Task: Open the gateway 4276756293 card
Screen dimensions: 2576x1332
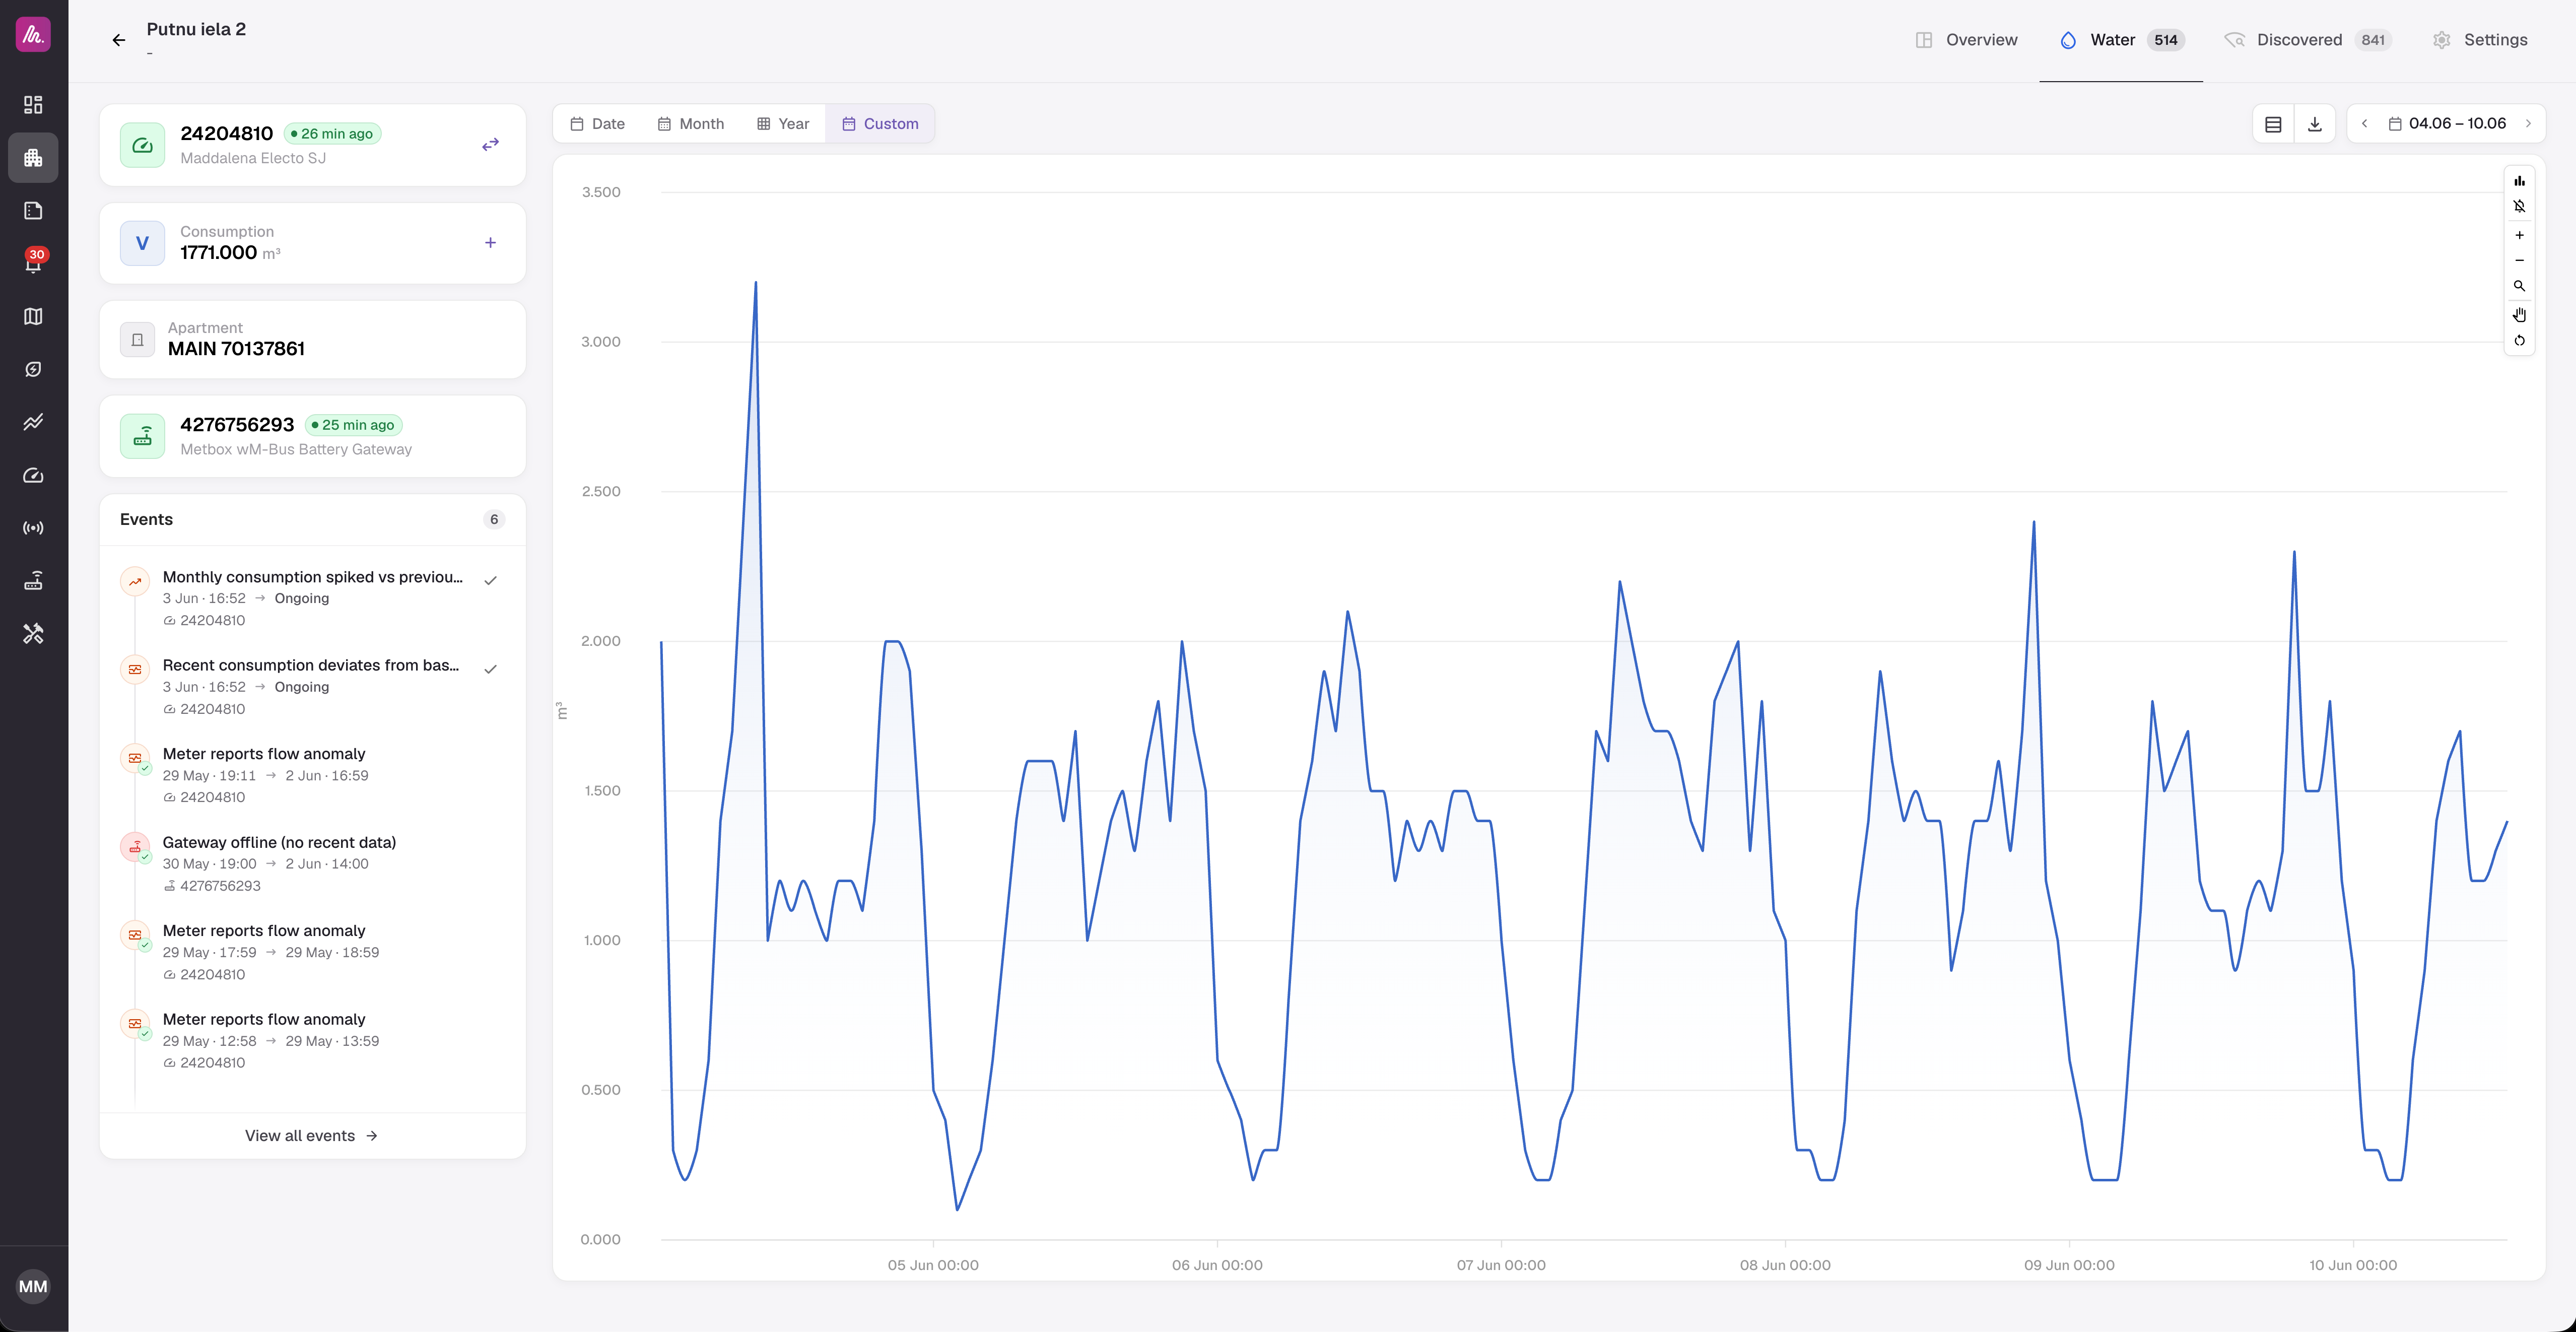Action: click(x=313, y=436)
